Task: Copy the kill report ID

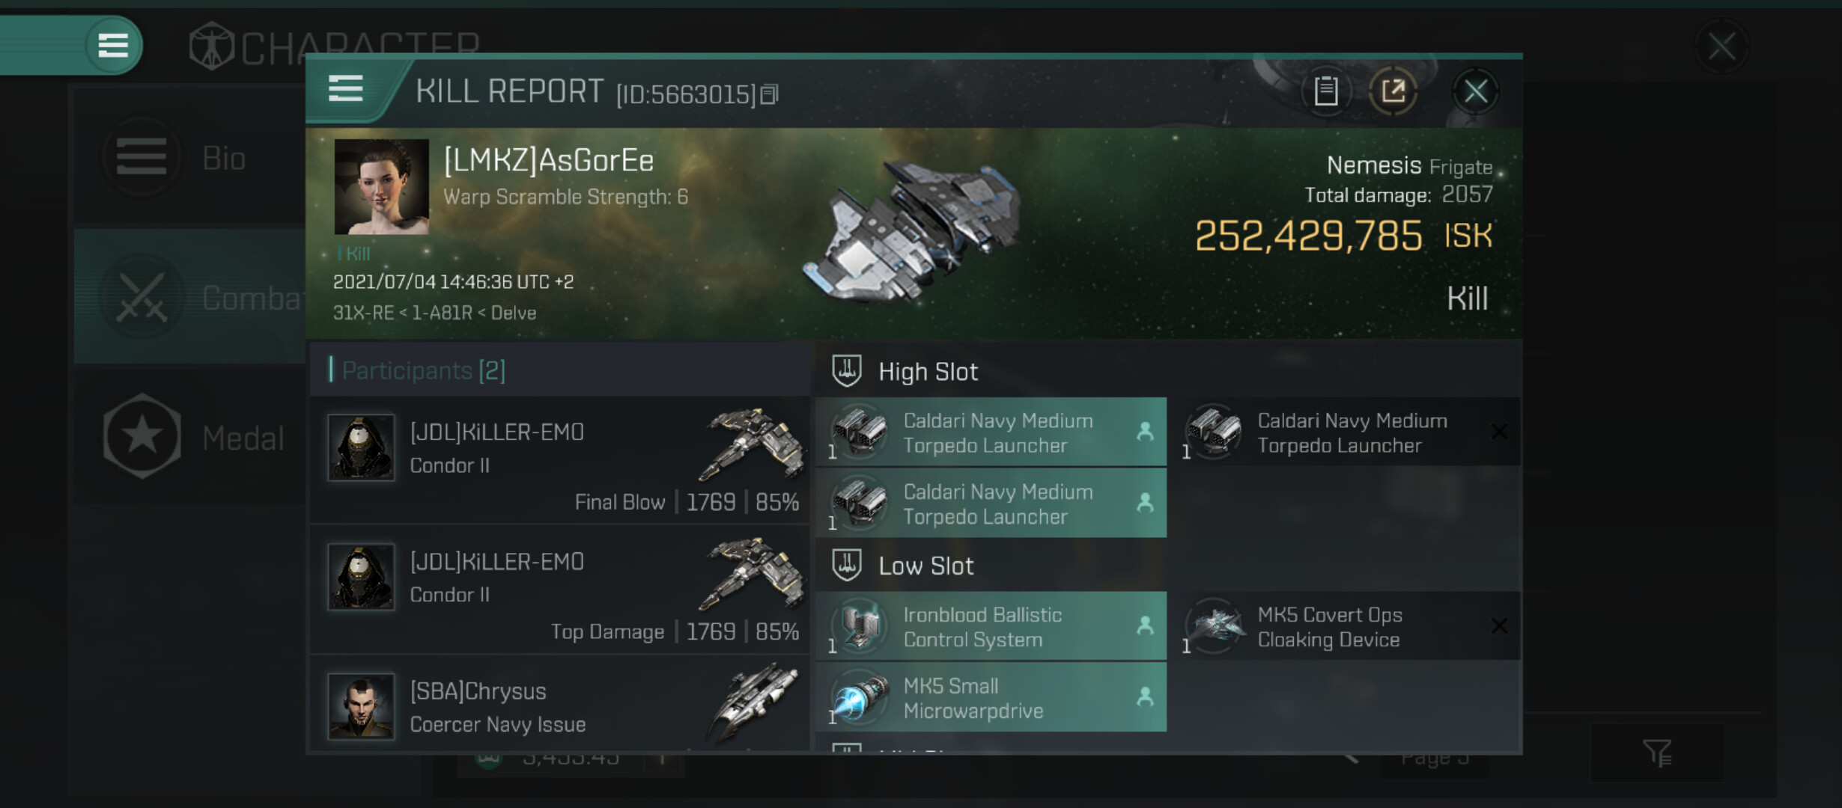Action: pyautogui.click(x=770, y=94)
